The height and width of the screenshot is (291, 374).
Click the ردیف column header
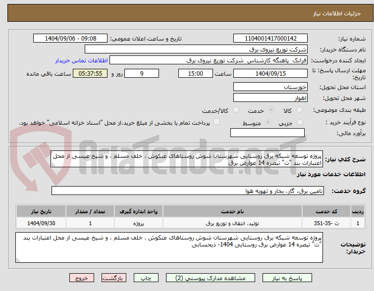pos(358,211)
